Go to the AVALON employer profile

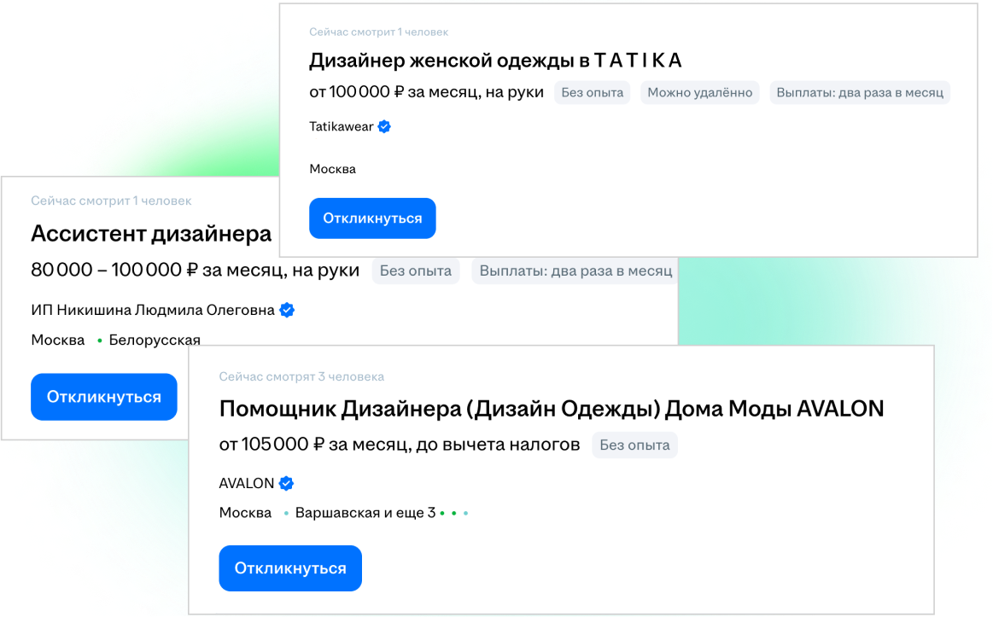pyautogui.click(x=247, y=484)
